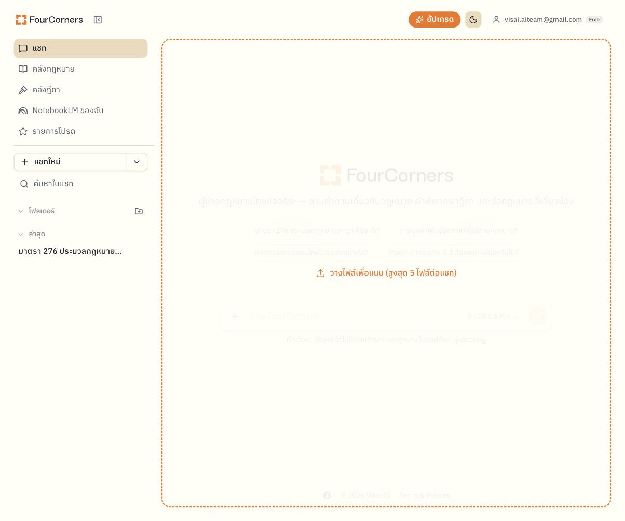Collapse the โฟลเดอร์ section
Viewport: 625px width, 521px height.
(x=36, y=211)
